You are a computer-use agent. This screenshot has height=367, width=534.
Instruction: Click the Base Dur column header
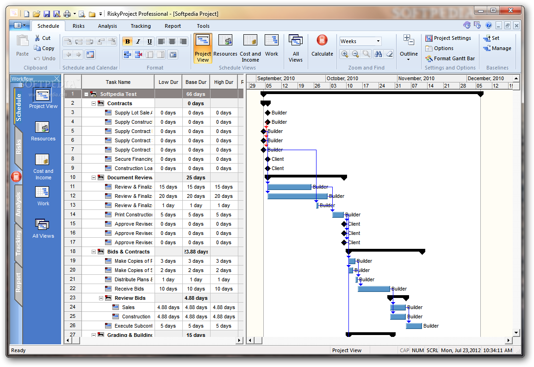pos(196,82)
